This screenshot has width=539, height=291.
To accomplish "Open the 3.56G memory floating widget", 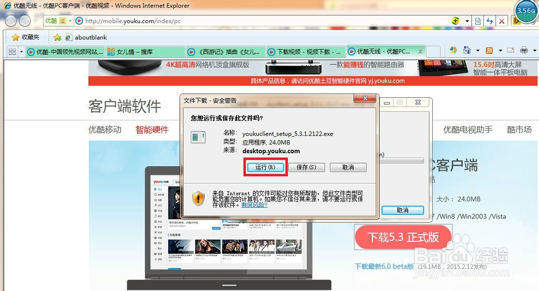I will tap(526, 11).
